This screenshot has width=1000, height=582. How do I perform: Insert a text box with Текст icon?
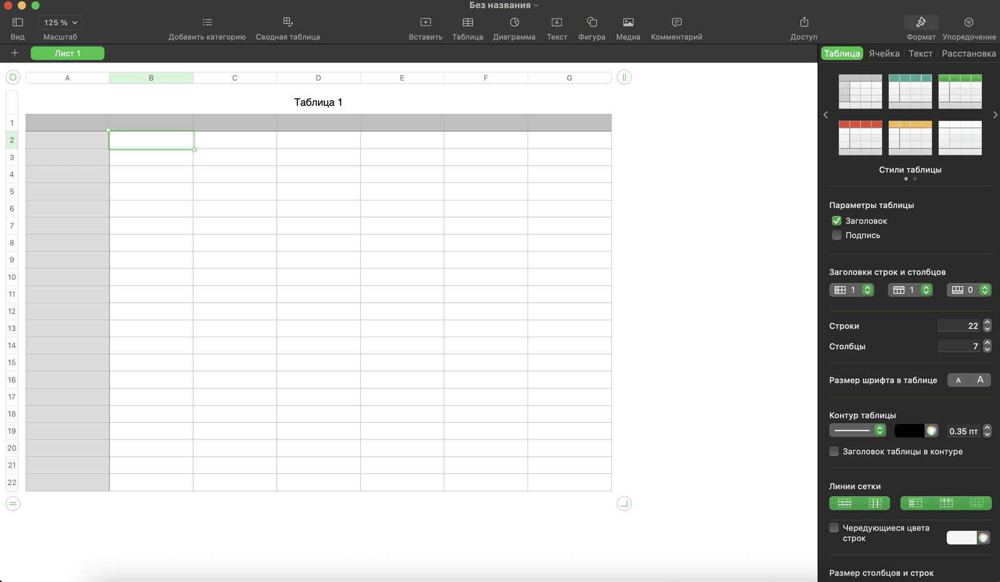(557, 22)
